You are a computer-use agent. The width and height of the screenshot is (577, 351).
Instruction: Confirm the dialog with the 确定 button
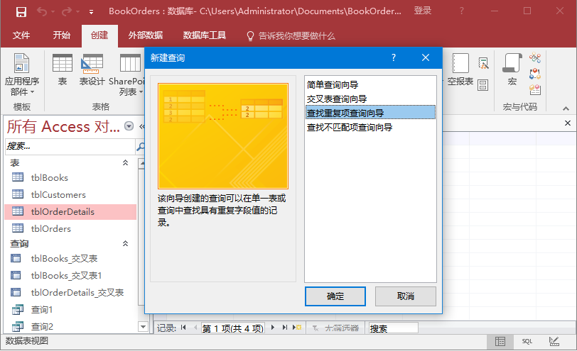click(335, 296)
